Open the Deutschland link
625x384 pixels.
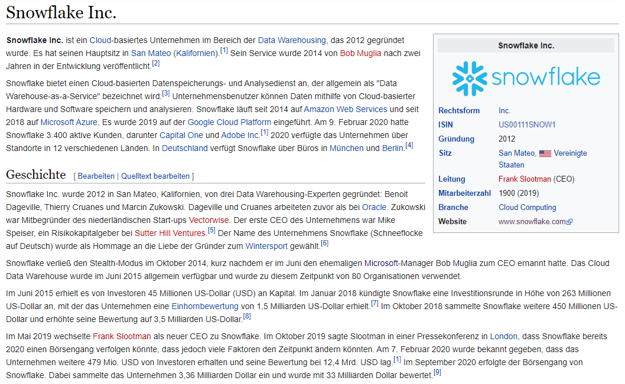[184, 149]
